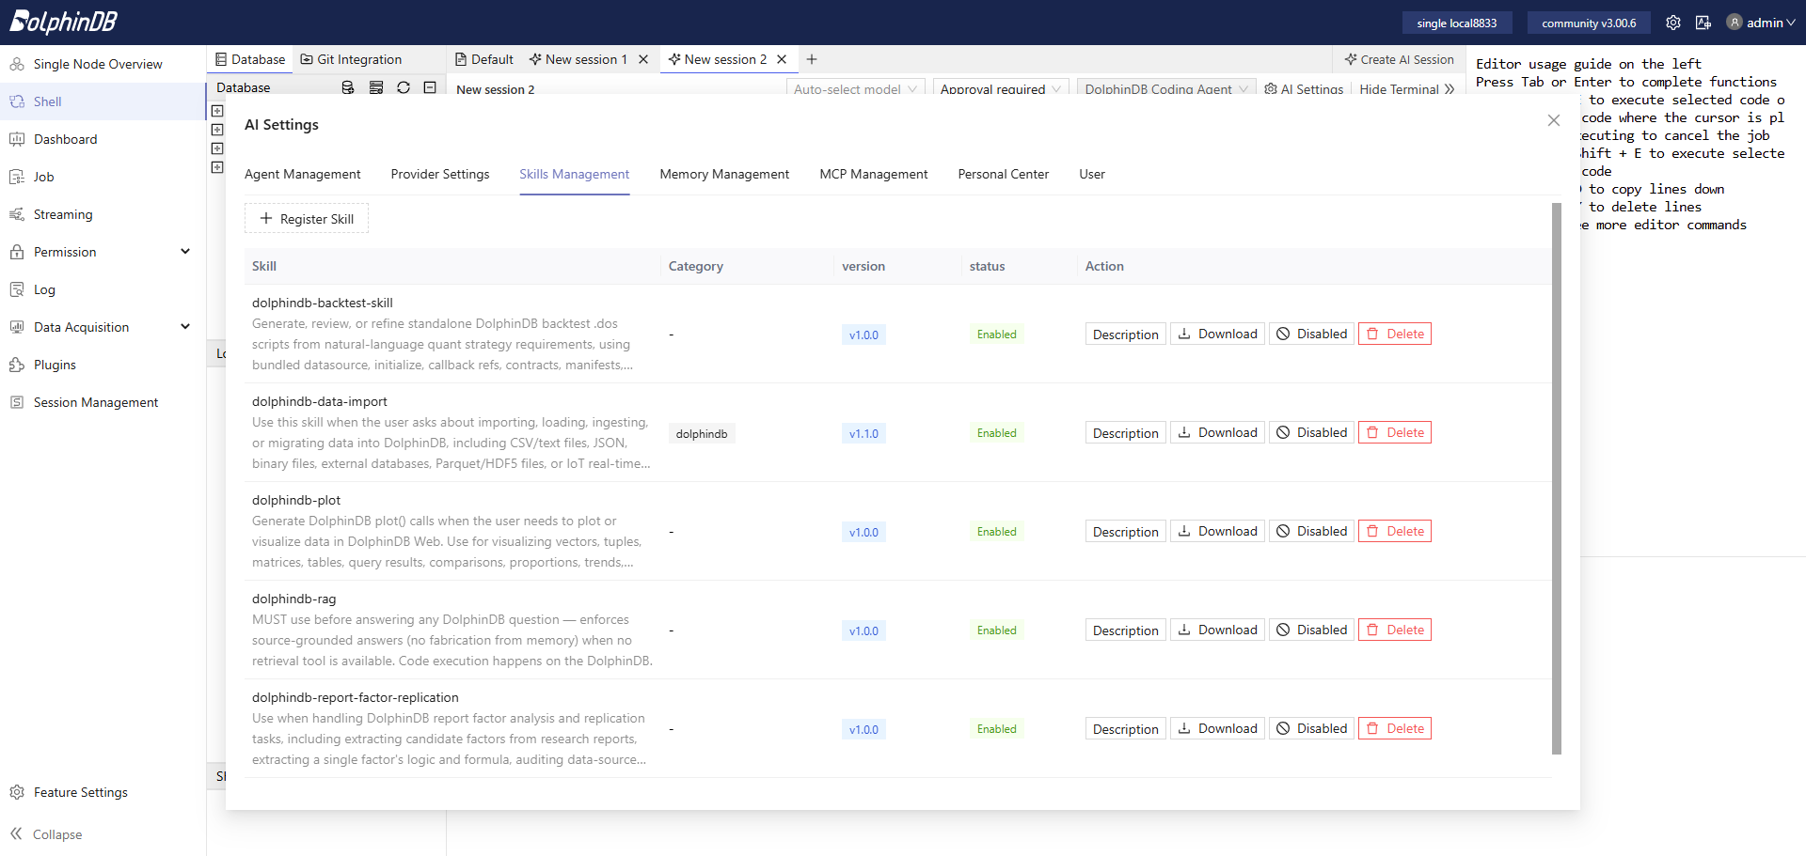Viewport: 1806px width, 856px height.
Task: Switch to the Agent Management tab
Action: pos(302,174)
